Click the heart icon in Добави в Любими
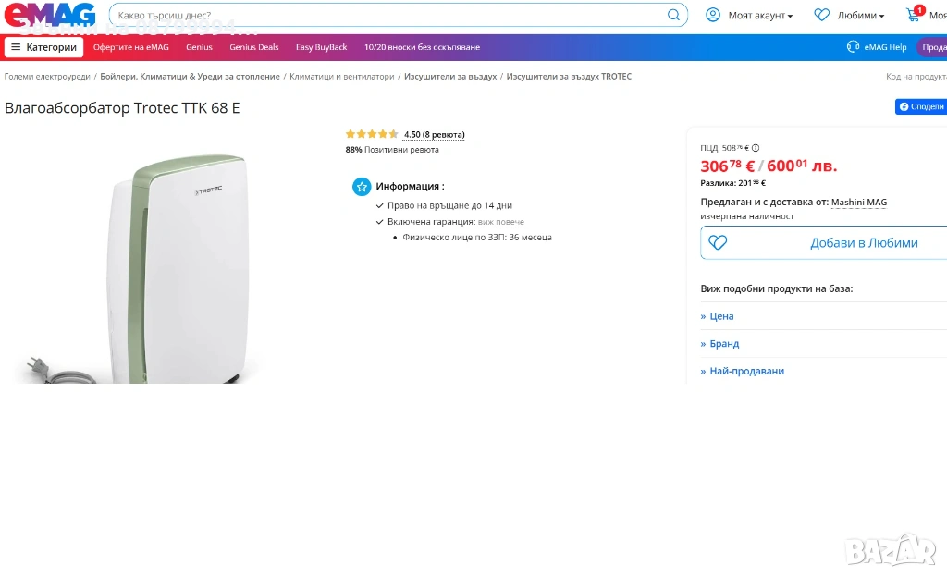947x577 pixels. tap(718, 243)
